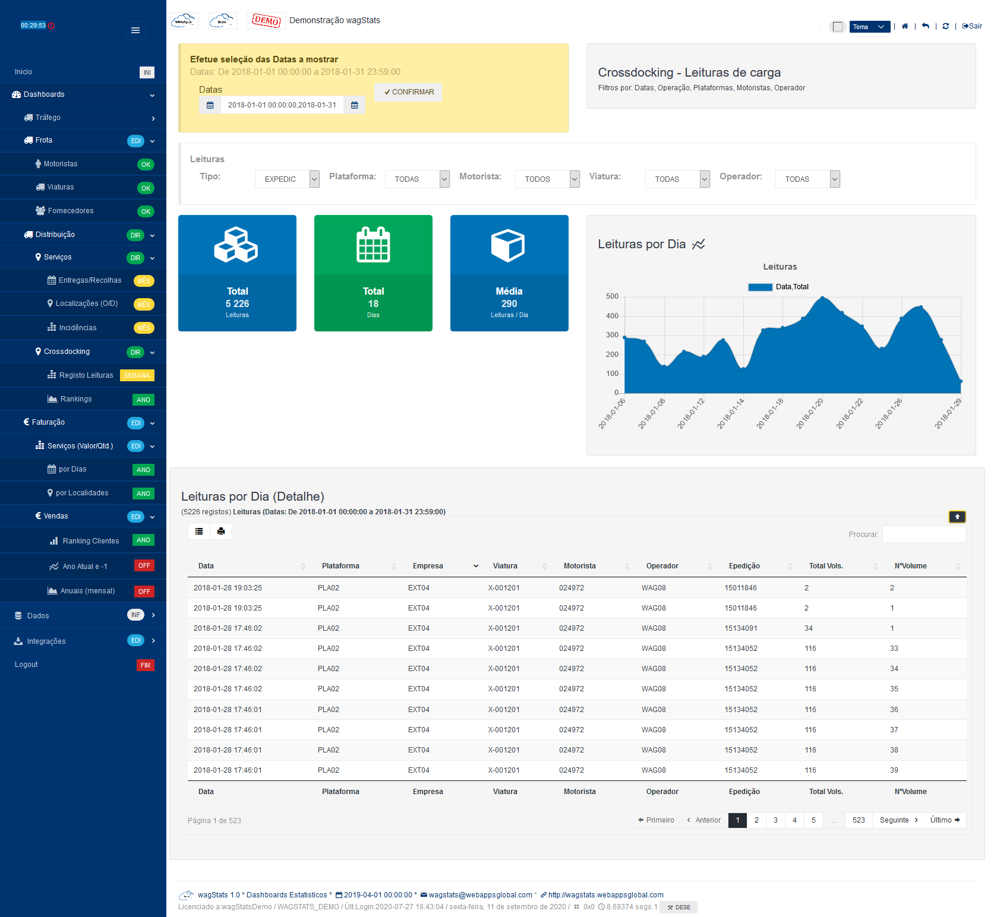Jump to page 523 in pagination
This screenshot has height=917, width=994.
coord(859,820)
